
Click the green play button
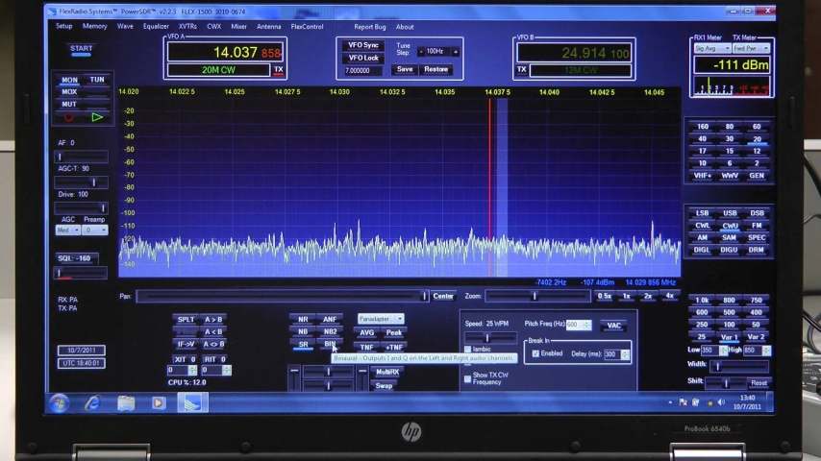point(97,117)
